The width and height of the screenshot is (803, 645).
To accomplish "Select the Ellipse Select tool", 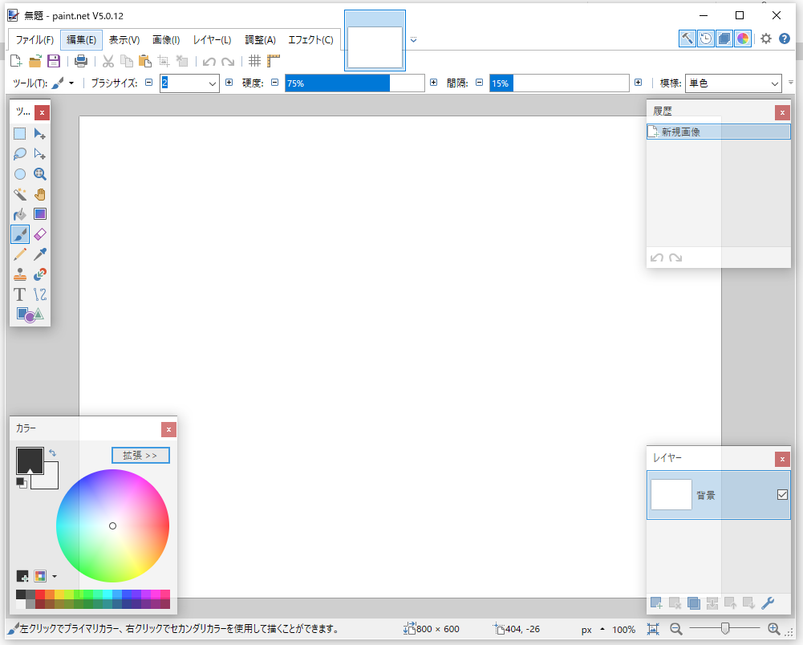I will tap(19, 174).
